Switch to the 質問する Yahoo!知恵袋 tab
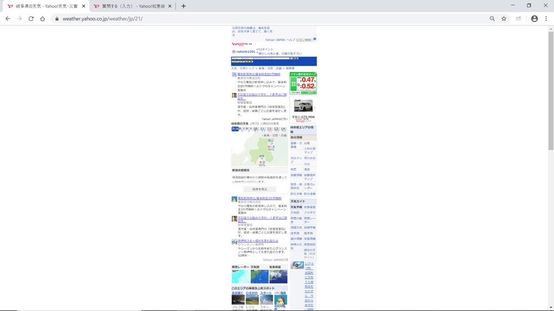Viewport: 554px width, 311px height. (x=130, y=6)
